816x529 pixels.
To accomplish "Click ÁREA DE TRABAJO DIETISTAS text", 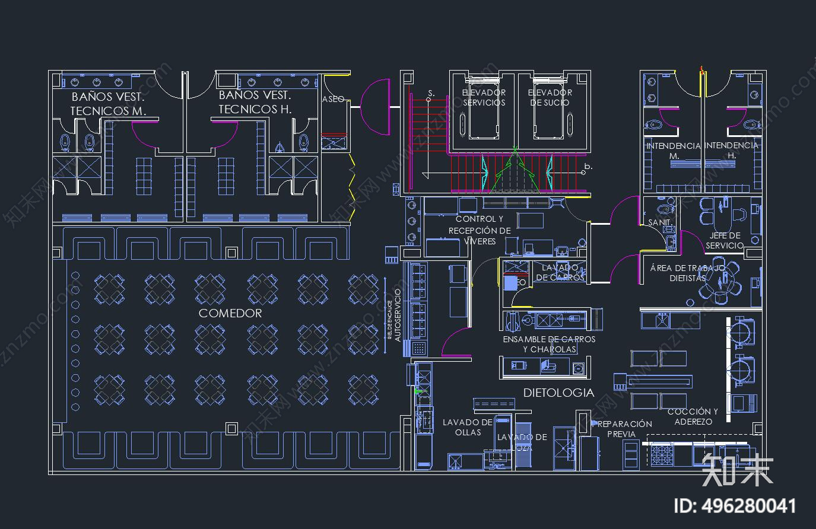I will click(x=688, y=273).
